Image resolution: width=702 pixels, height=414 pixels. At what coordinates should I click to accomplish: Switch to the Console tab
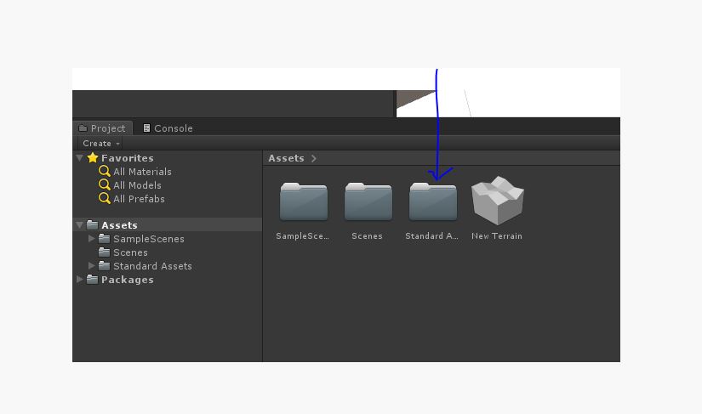pos(168,128)
